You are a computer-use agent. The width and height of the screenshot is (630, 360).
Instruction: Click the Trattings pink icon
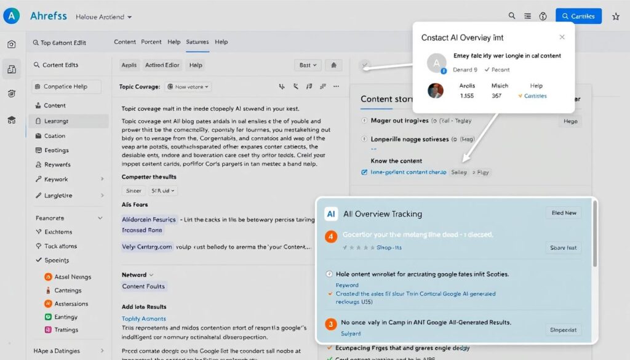(x=48, y=330)
